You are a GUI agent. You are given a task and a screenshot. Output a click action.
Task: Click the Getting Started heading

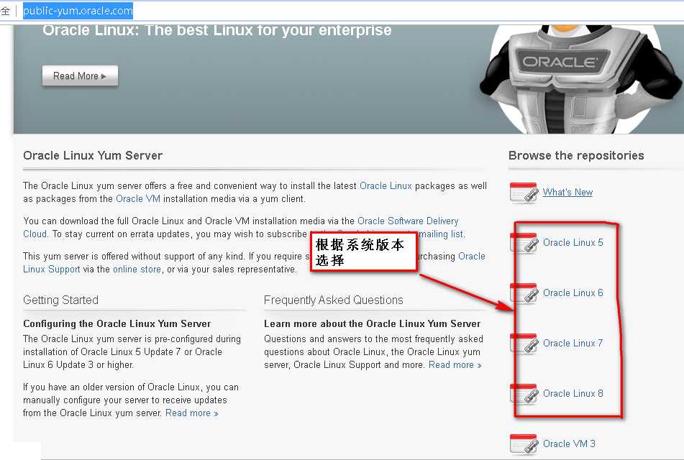60,300
